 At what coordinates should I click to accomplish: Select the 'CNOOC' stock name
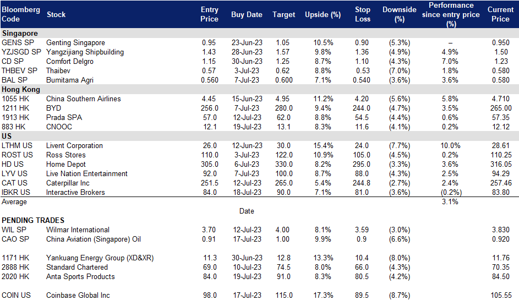(x=59, y=127)
